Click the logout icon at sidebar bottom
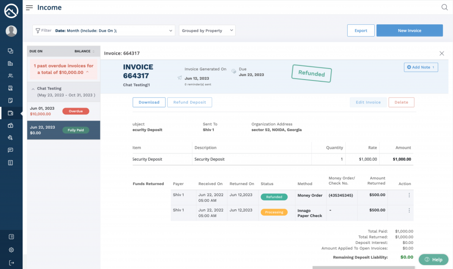This screenshot has height=269, width=453. tap(11, 263)
